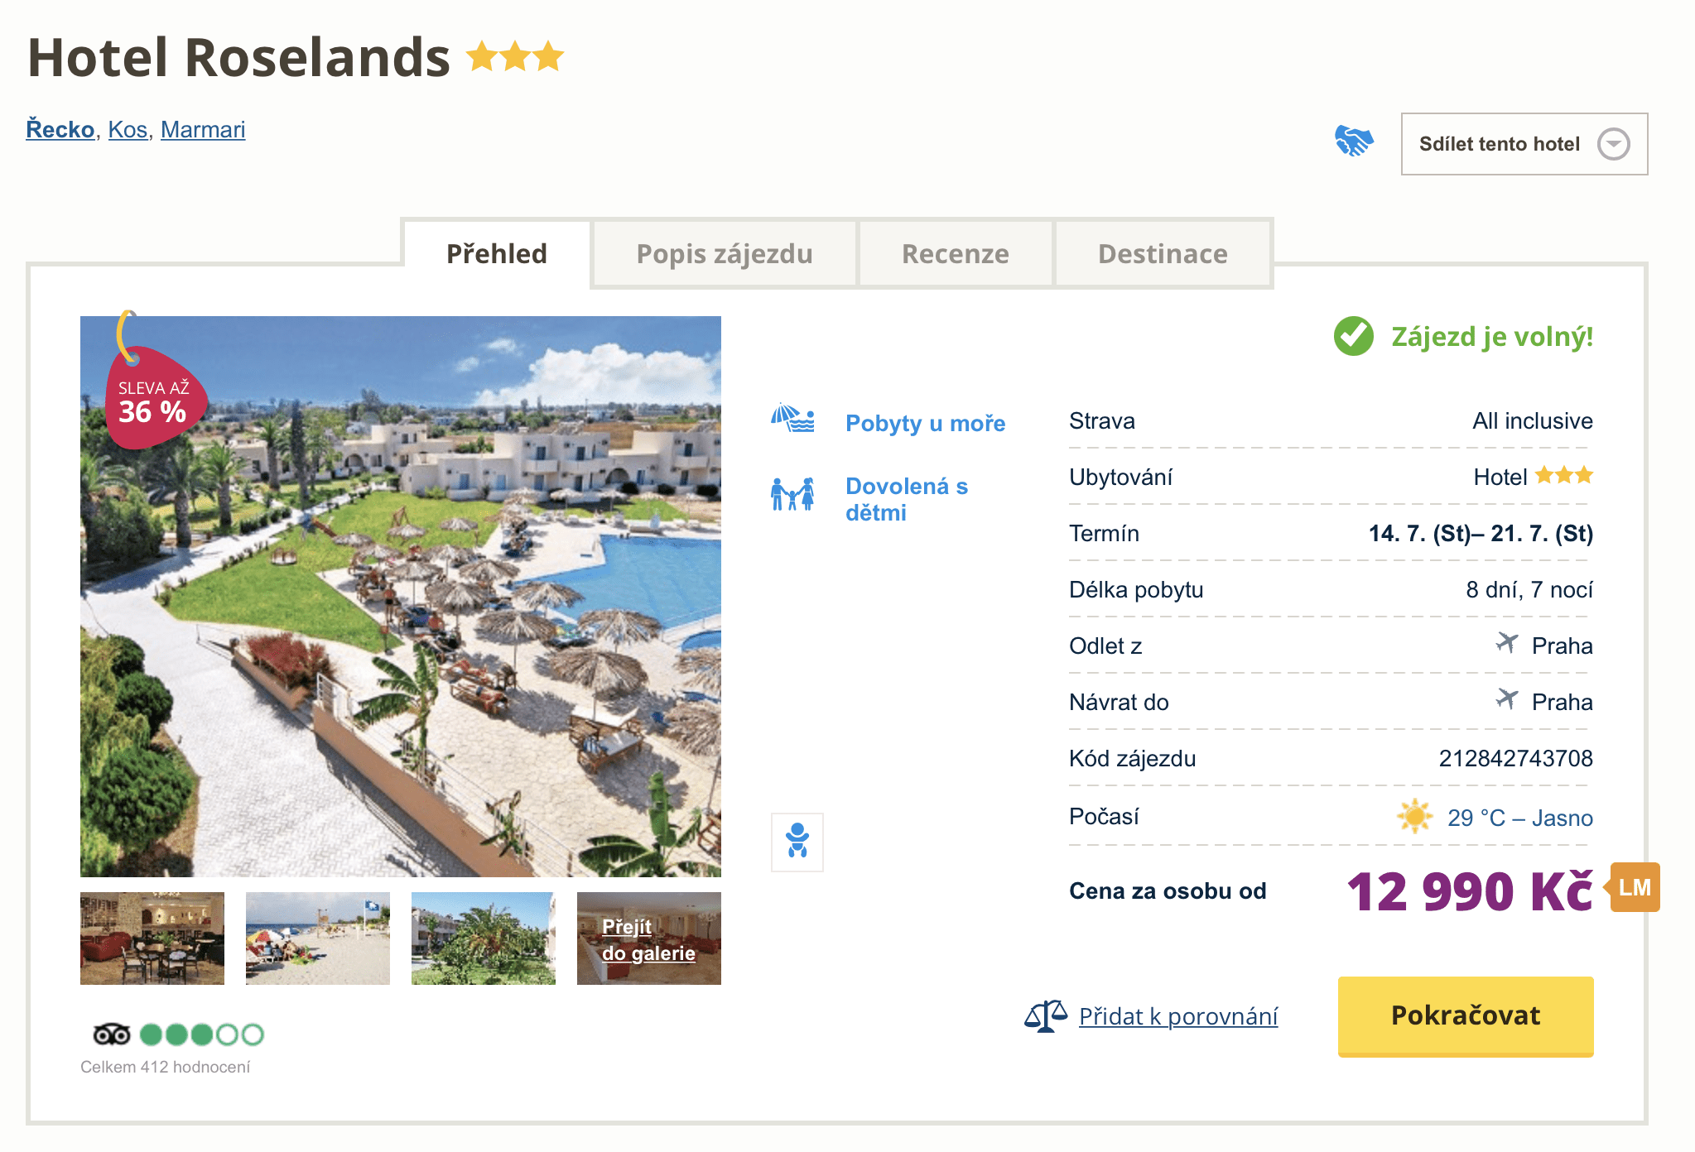Expand the Sdílet tento hotel dropdown
The height and width of the screenshot is (1152, 1695).
(1524, 144)
